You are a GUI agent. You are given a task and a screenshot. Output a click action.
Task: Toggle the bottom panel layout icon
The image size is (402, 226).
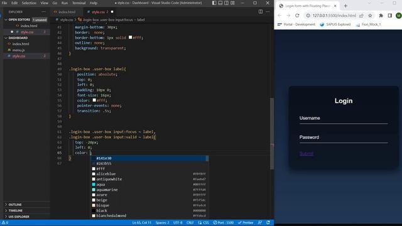(220, 3)
